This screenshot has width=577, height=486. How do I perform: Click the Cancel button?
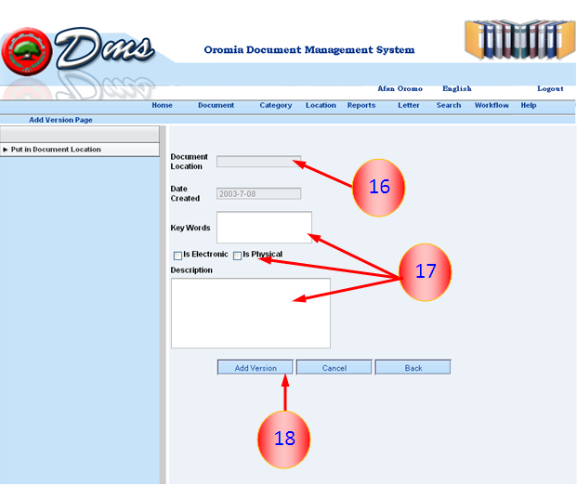click(x=334, y=368)
